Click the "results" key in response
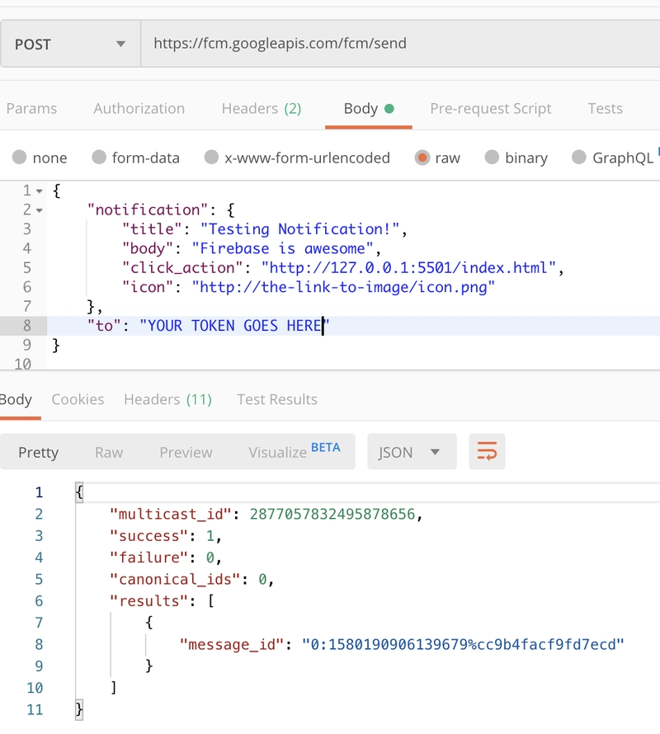The width and height of the screenshot is (660, 734). [x=149, y=600]
